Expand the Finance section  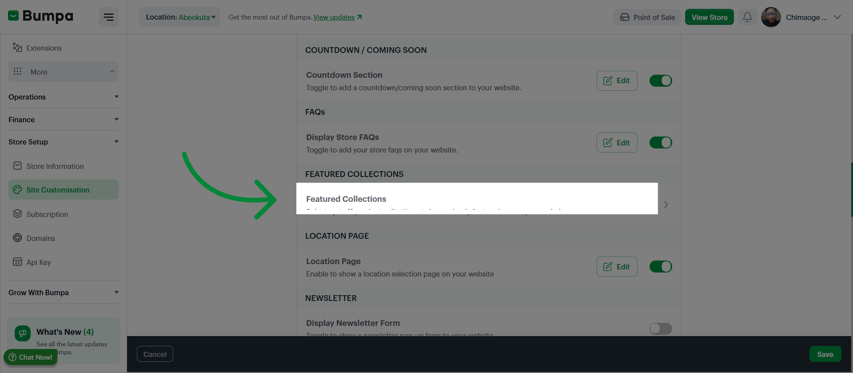[x=64, y=120]
